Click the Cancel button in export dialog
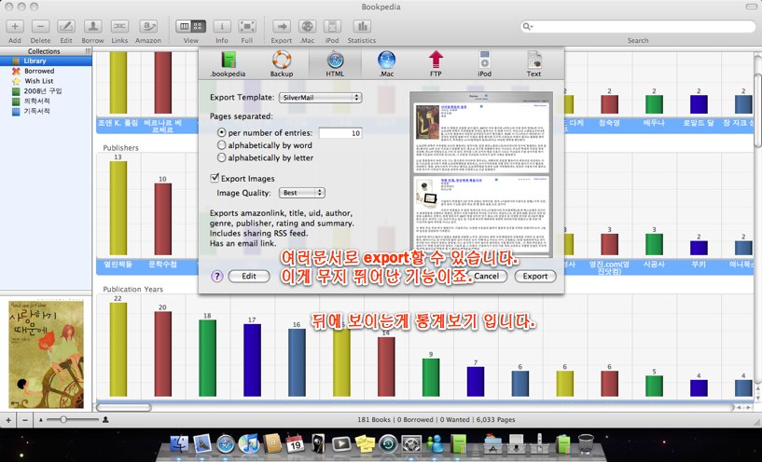The width and height of the screenshot is (762, 462). click(487, 276)
